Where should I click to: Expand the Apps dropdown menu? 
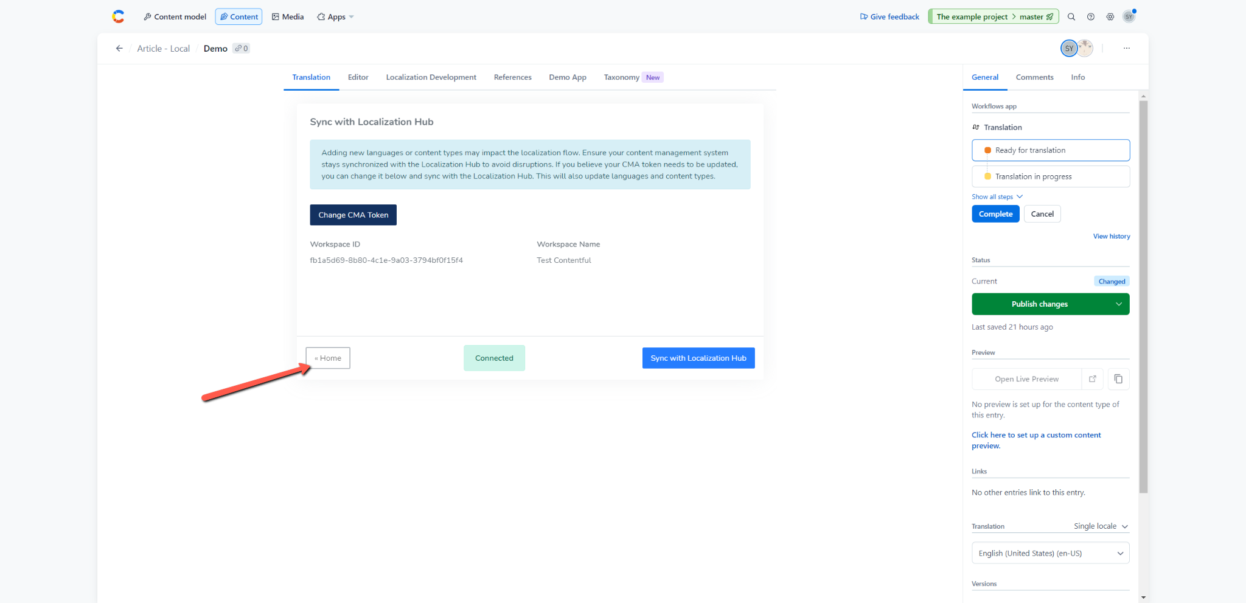pos(335,16)
